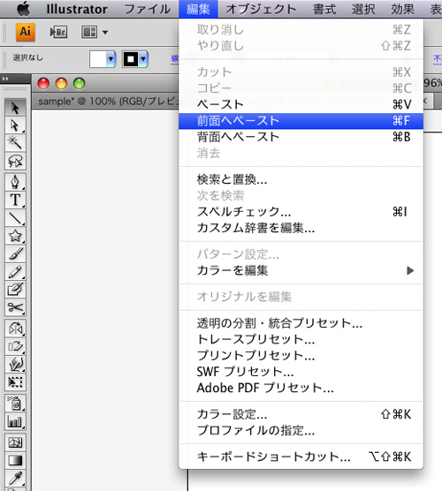Select the Pen tool
This screenshot has height=491, width=442.
tap(15, 182)
